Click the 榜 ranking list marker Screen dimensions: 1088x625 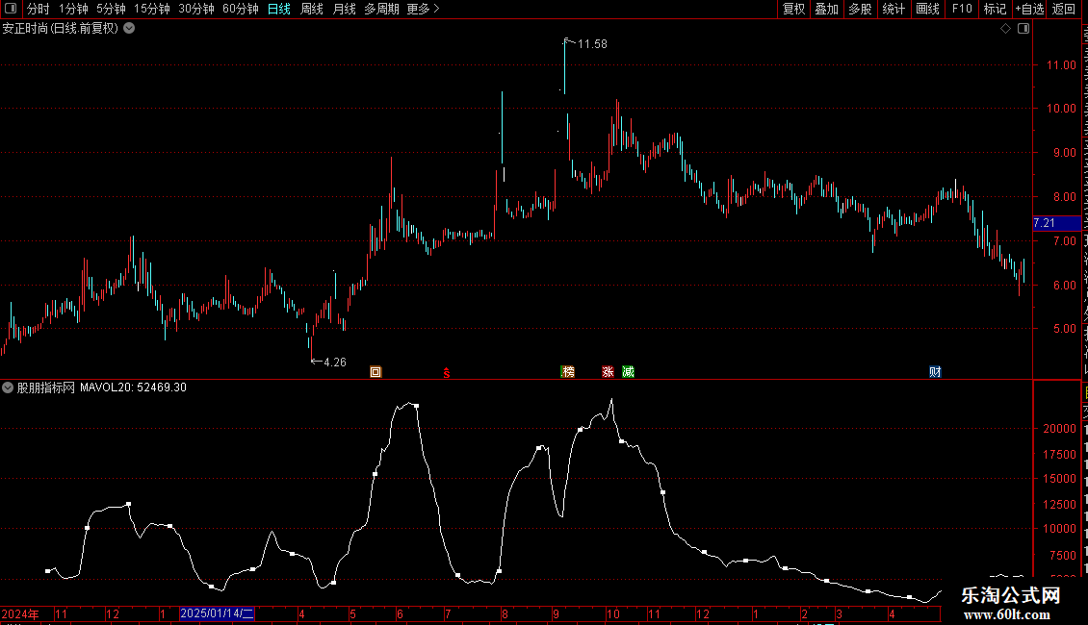pyautogui.click(x=568, y=372)
